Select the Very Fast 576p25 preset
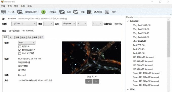 click(x=141, y=33)
